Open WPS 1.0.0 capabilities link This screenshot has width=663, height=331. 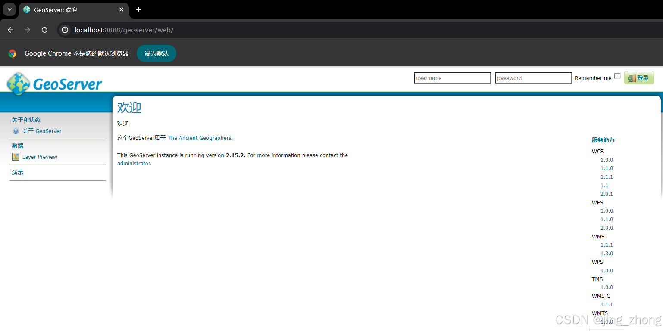pos(607,271)
